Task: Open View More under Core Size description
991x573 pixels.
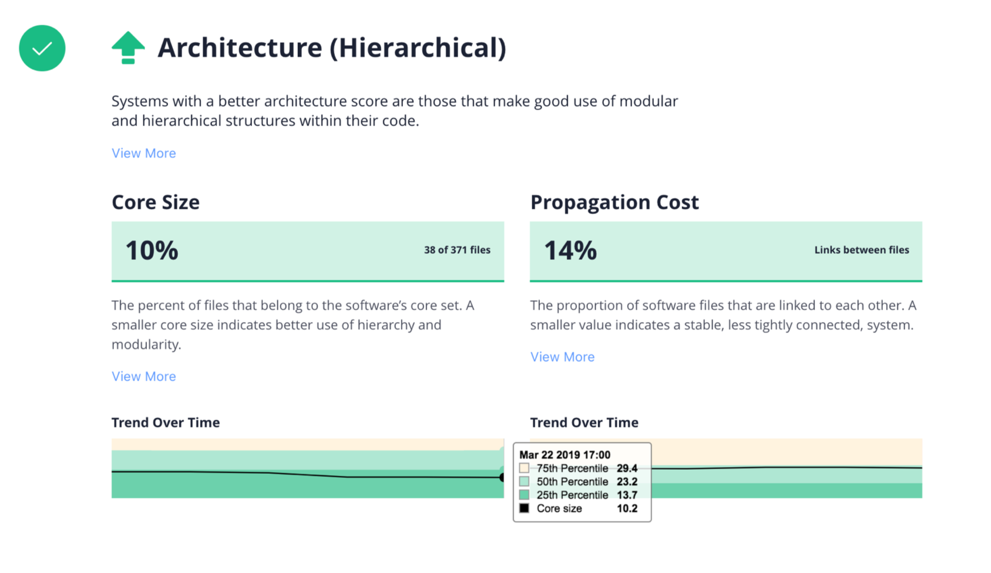Action: point(143,376)
